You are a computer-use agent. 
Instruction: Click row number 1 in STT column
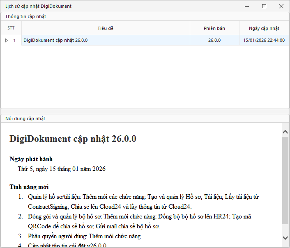coord(14,41)
